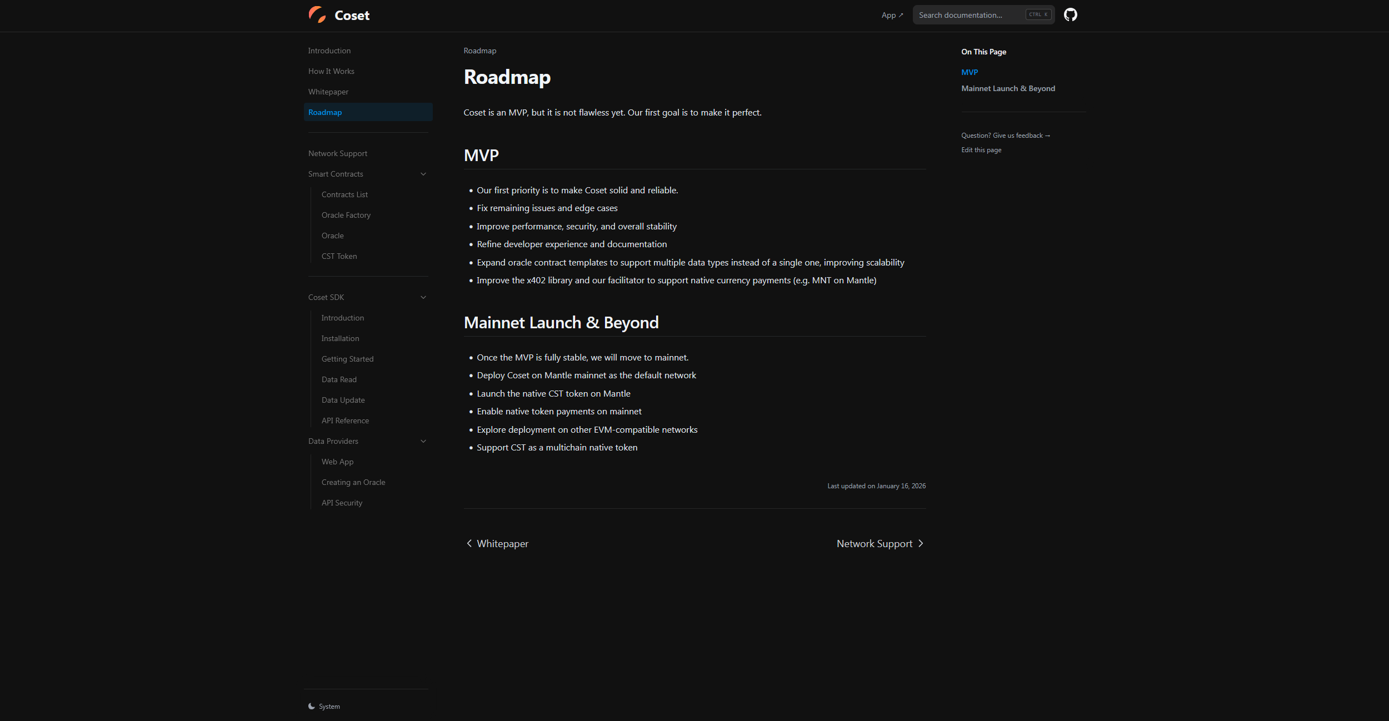Click the moon icon in the System theme switcher
Viewport: 1389px width, 721px height.
[312, 707]
